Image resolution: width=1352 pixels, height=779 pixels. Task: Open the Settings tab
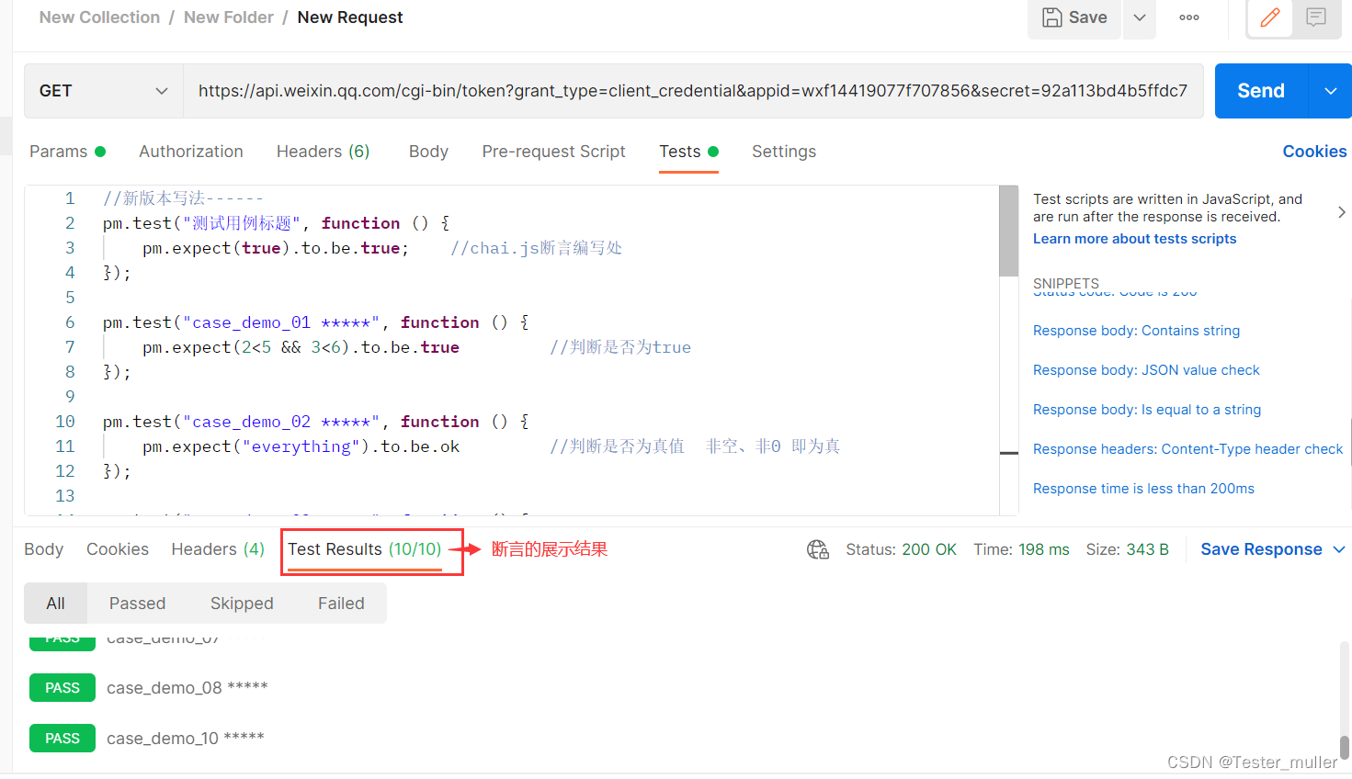coord(784,152)
